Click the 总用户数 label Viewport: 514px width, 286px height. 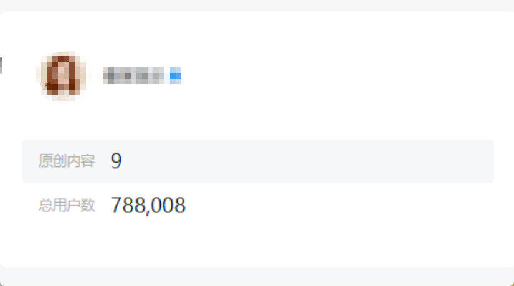pyautogui.click(x=66, y=205)
